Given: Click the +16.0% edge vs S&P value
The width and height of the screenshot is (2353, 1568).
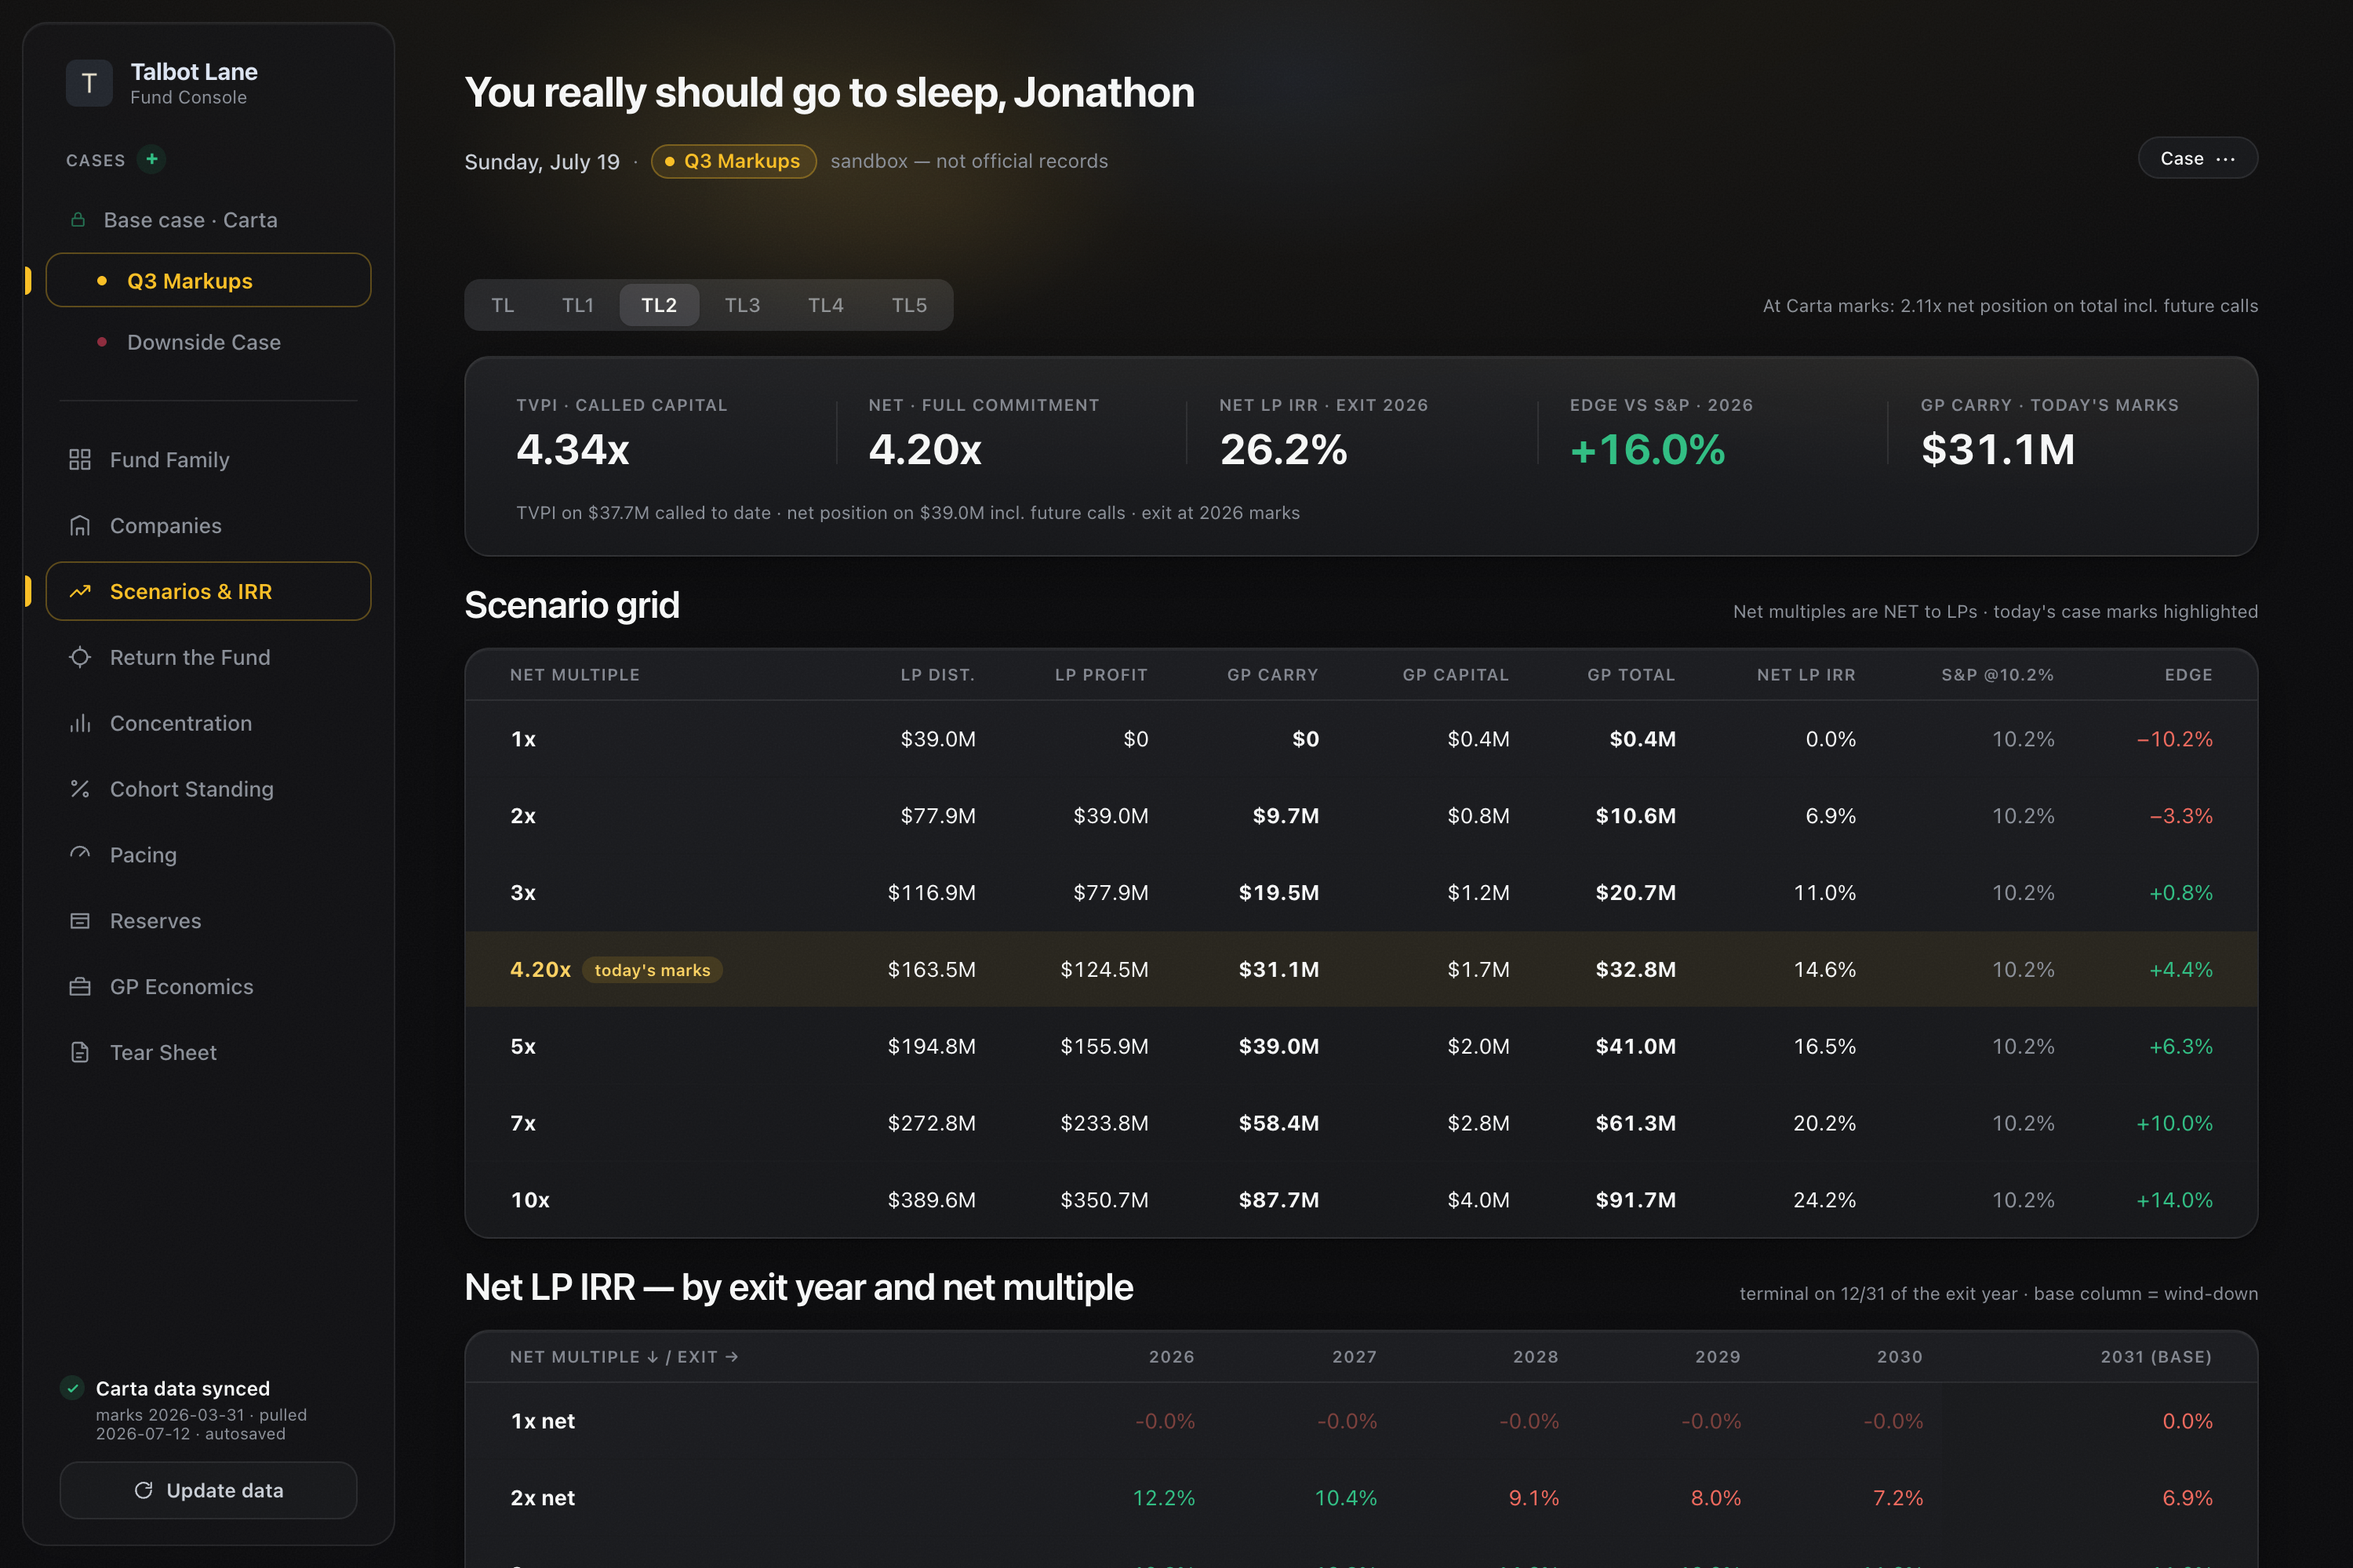Looking at the screenshot, I should click(1648, 450).
